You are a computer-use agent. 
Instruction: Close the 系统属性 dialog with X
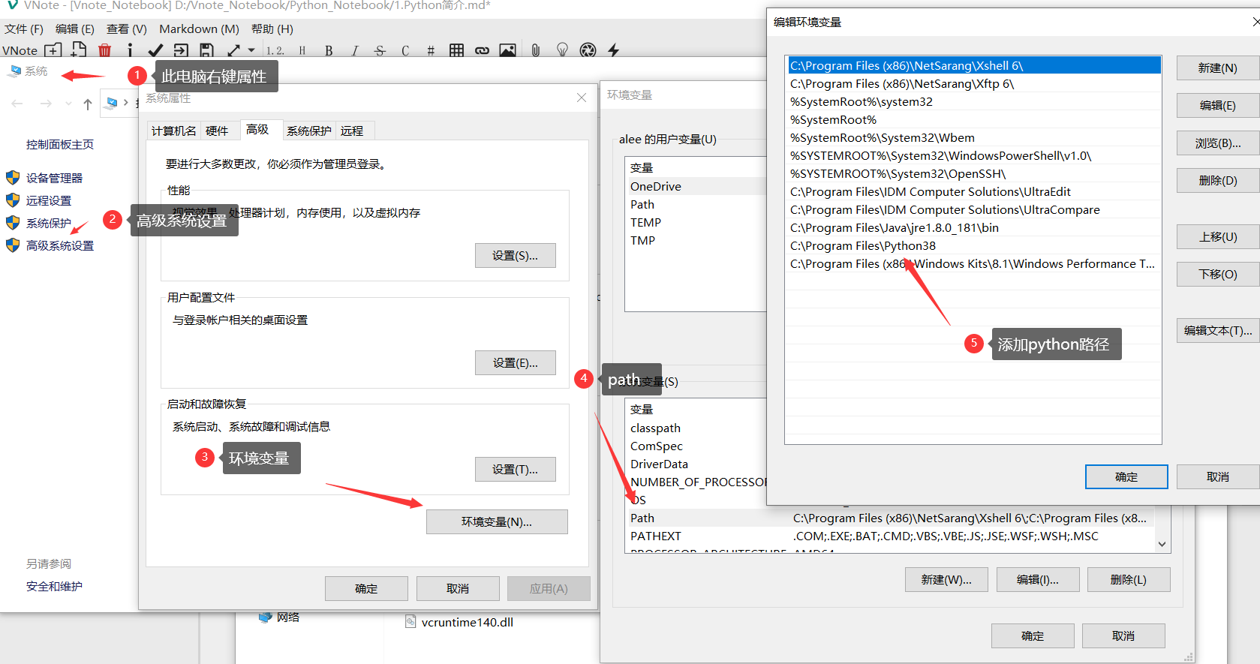582,98
